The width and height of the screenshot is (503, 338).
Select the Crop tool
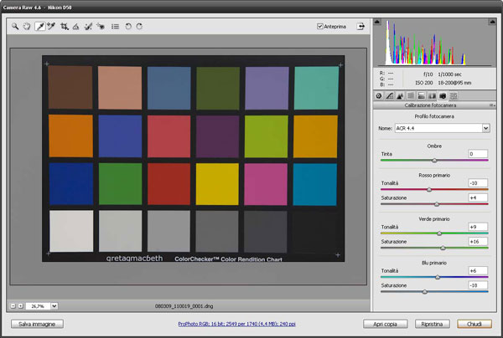click(x=65, y=27)
